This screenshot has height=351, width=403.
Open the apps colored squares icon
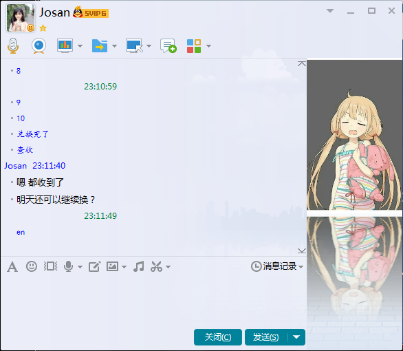pyautogui.click(x=194, y=46)
